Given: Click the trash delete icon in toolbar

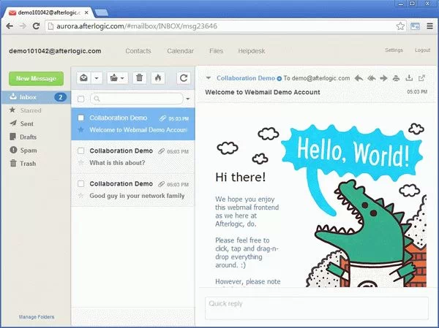Looking at the screenshot, I should pyautogui.click(x=140, y=78).
